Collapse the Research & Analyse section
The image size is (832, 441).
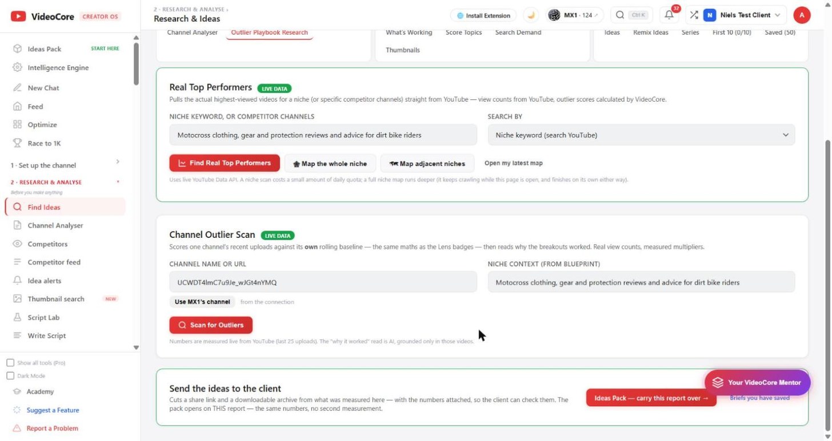pyautogui.click(x=65, y=183)
